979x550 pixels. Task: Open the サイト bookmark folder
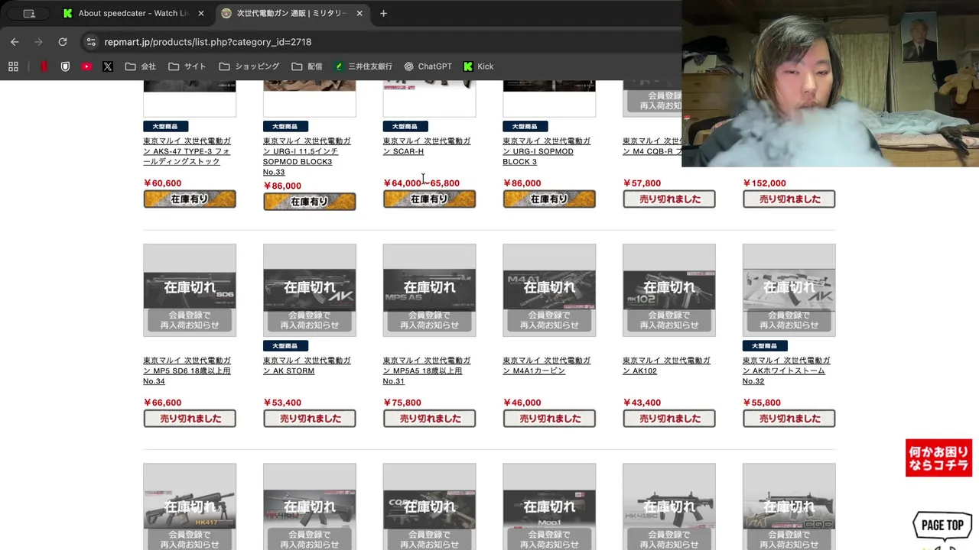187,66
